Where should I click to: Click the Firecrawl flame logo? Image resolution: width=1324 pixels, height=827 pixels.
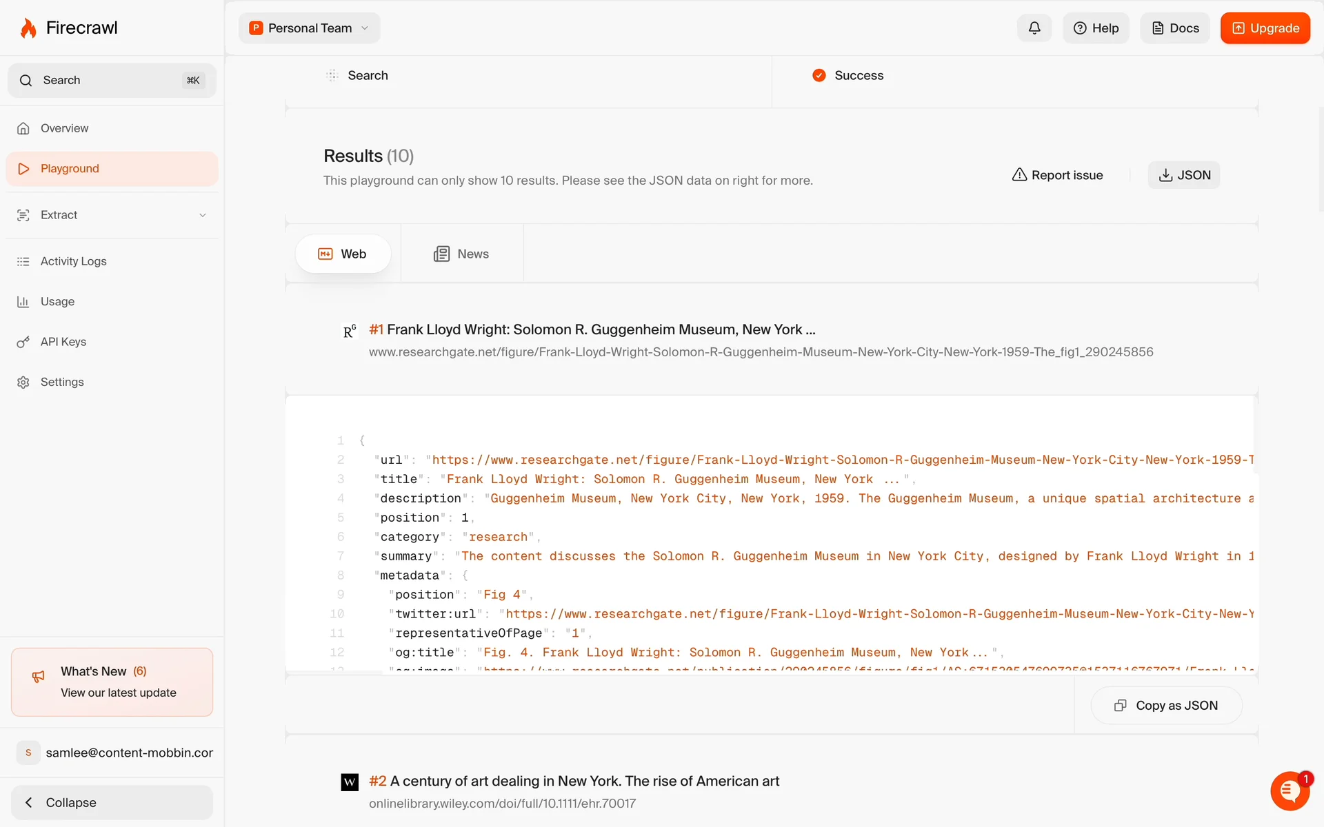click(x=28, y=28)
